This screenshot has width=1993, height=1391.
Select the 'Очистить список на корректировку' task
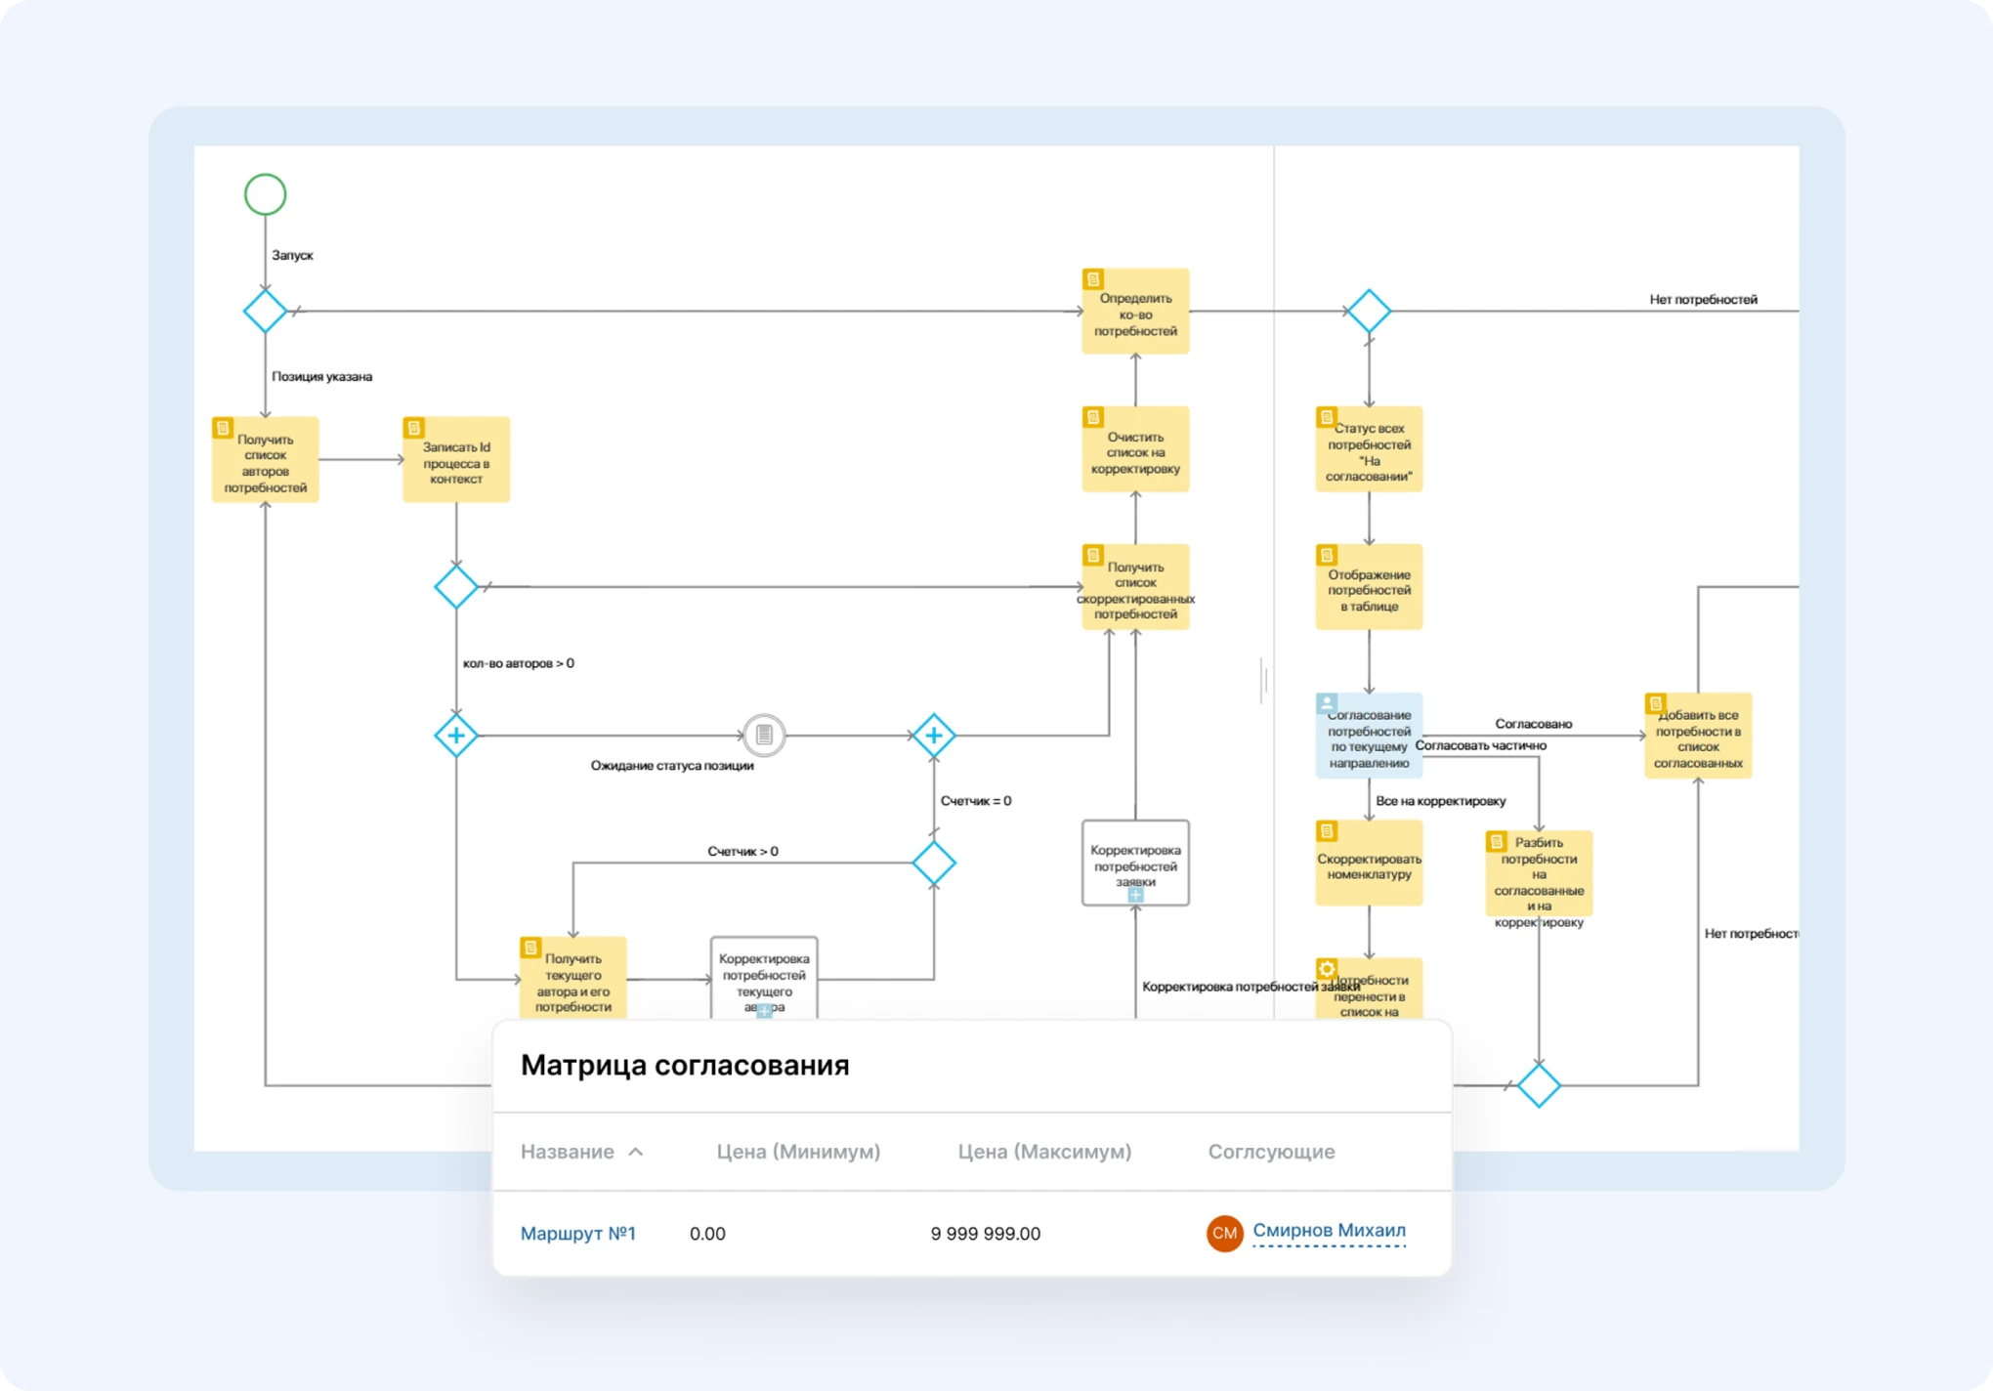pyautogui.click(x=1135, y=450)
